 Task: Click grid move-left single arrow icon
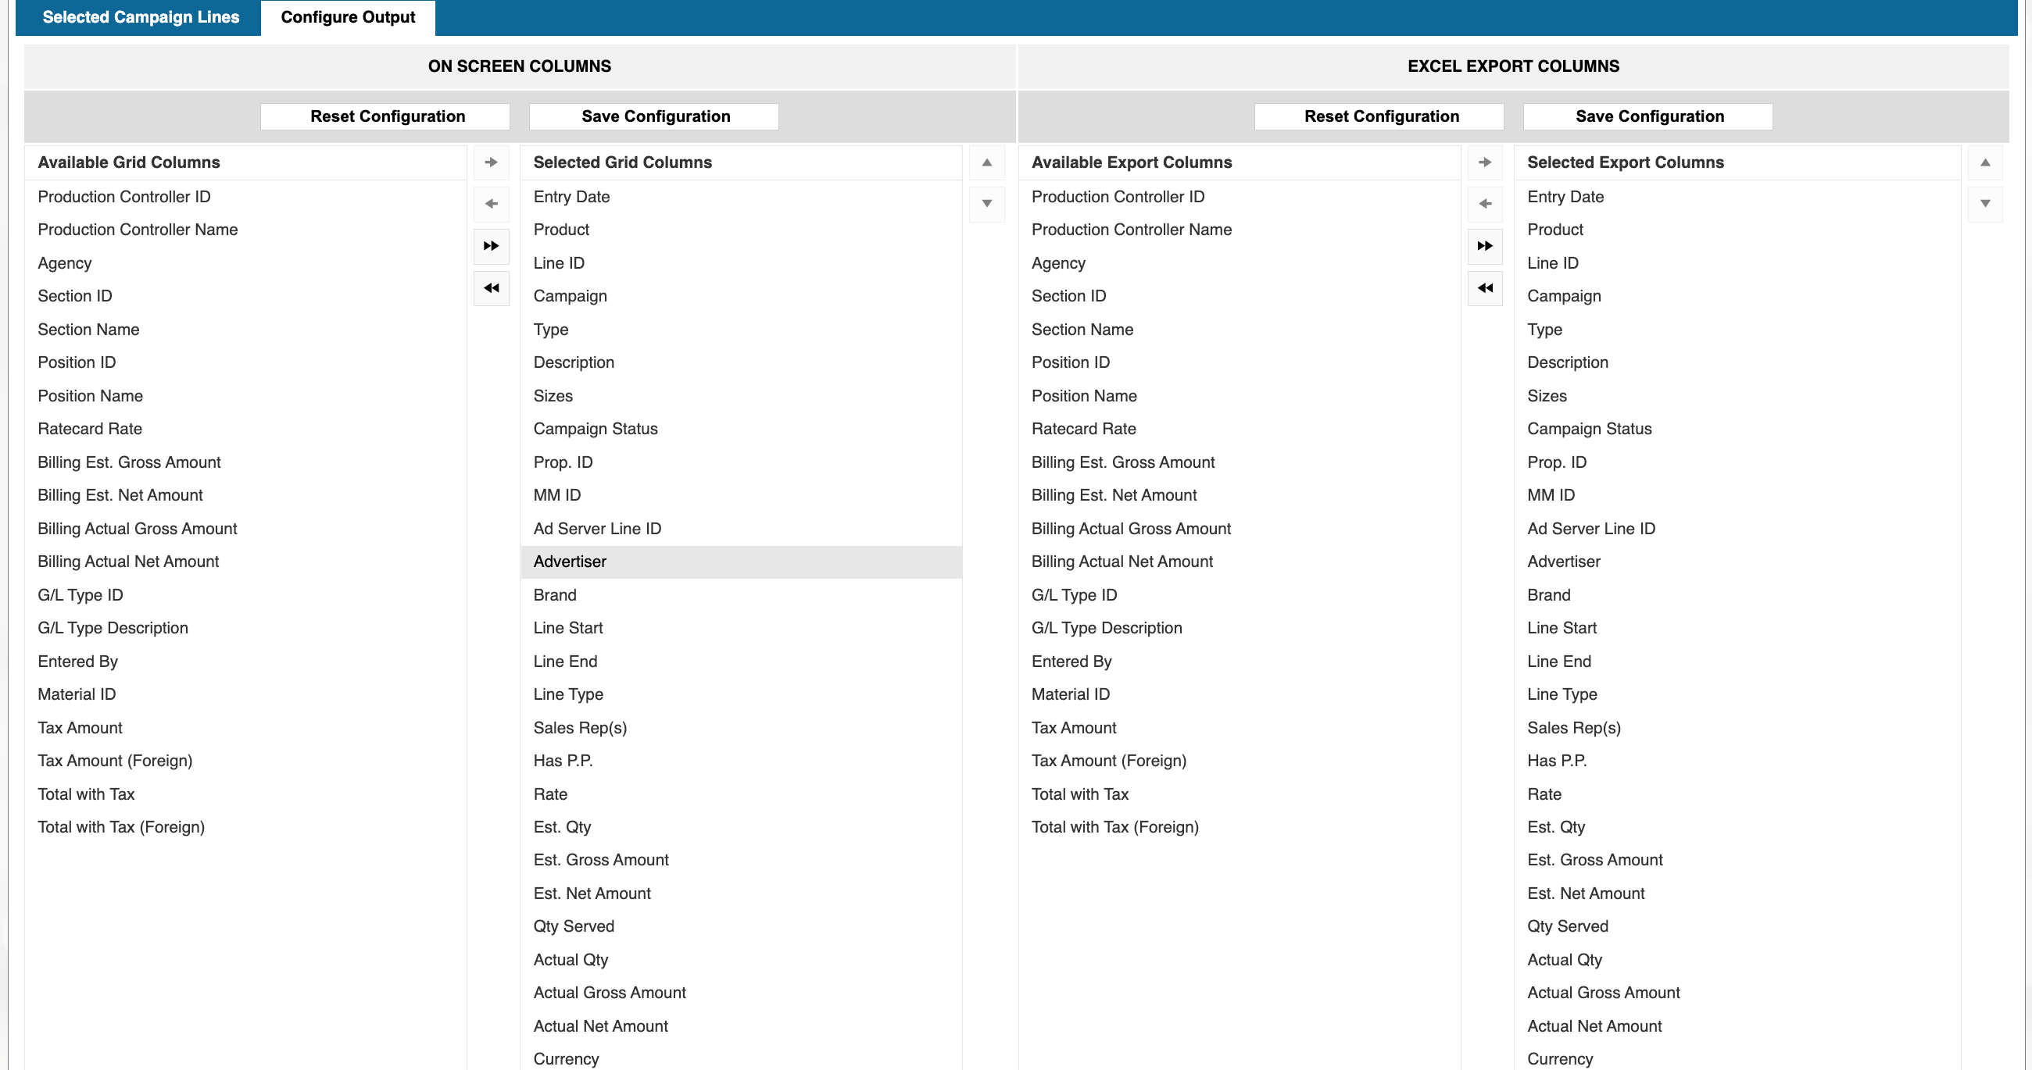click(491, 204)
